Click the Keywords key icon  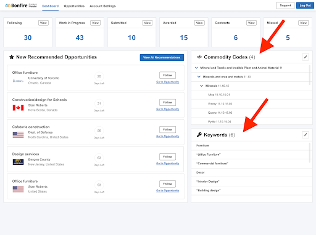point(199,135)
